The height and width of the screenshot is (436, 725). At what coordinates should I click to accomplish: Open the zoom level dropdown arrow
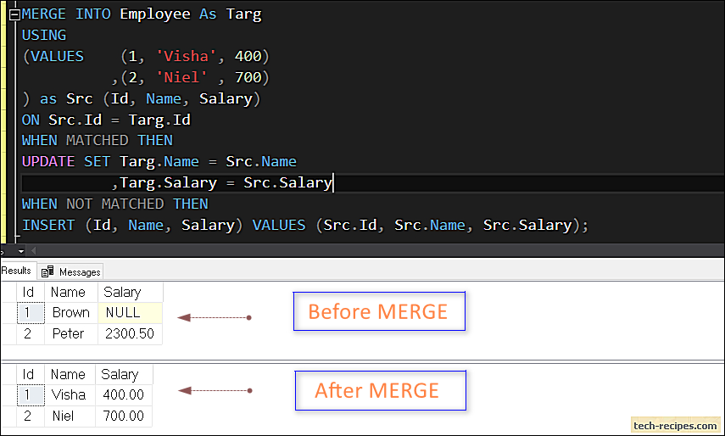21,252
